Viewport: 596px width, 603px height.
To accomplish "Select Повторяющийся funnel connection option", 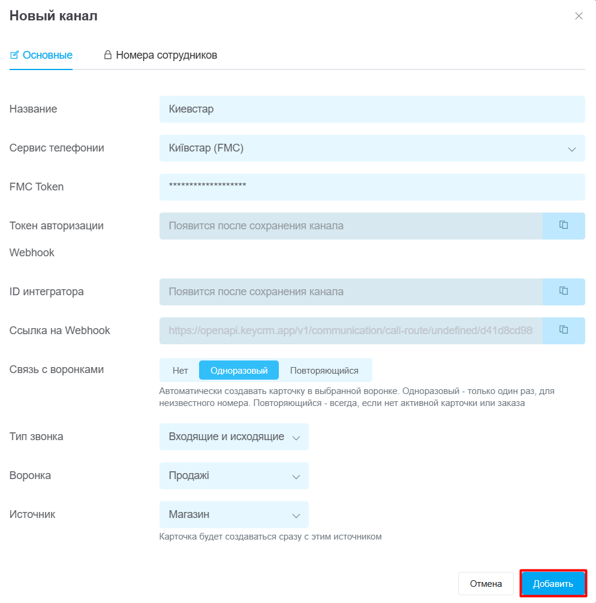I will tap(324, 370).
